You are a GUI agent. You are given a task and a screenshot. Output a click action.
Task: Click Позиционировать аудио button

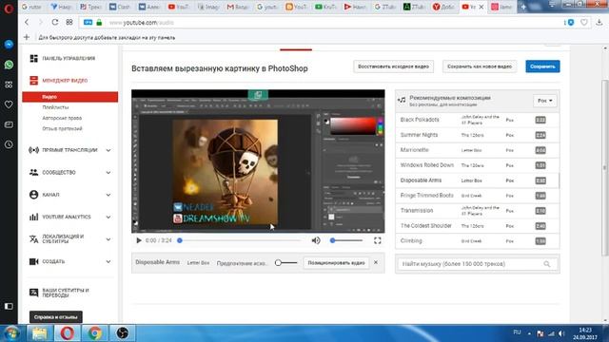pyautogui.click(x=336, y=262)
